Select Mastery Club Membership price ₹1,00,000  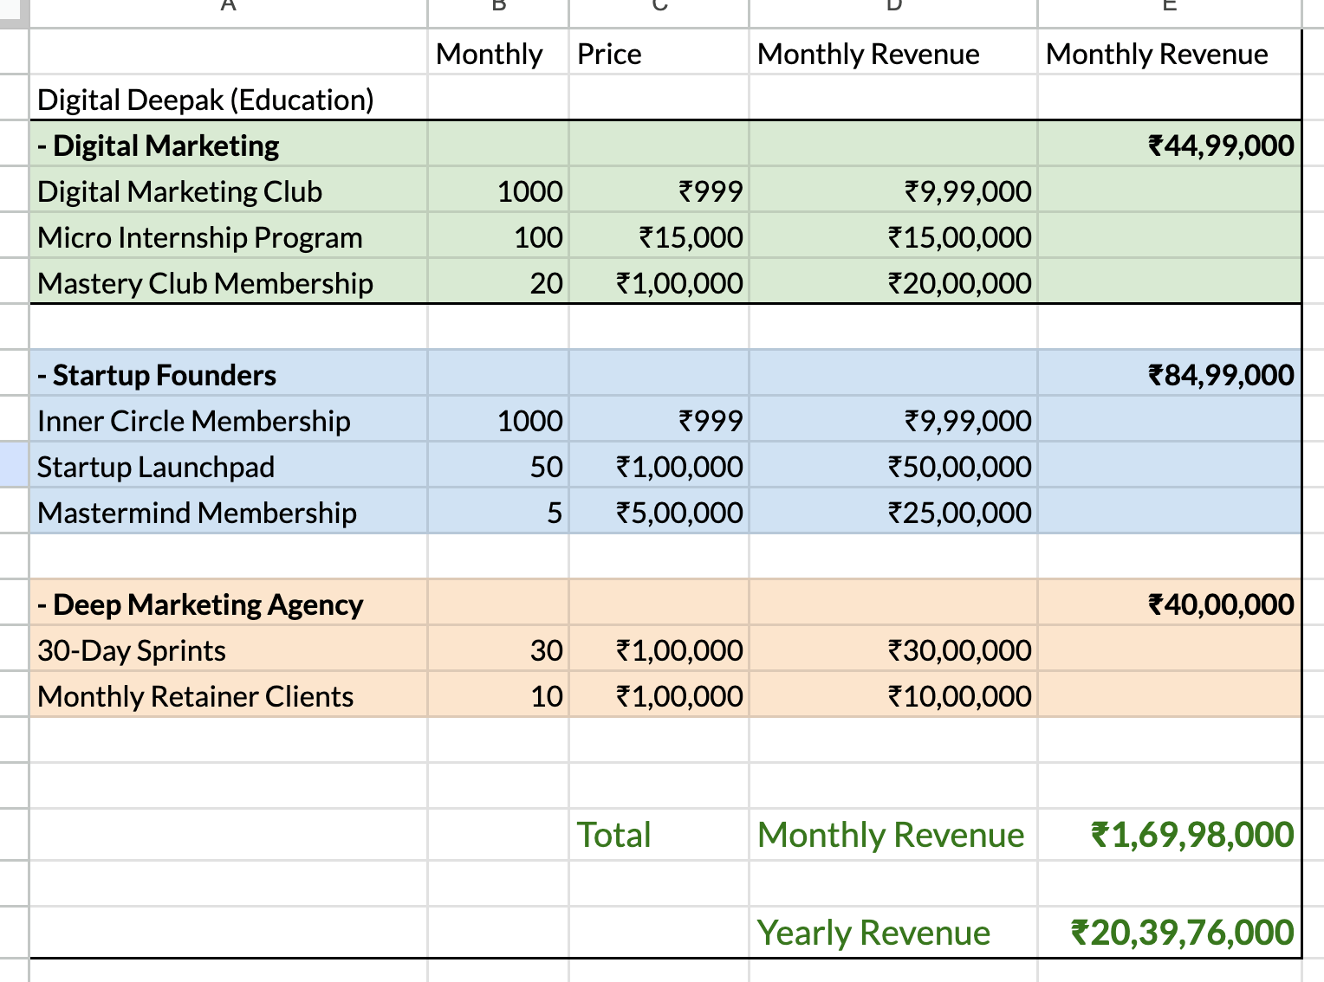659,282
